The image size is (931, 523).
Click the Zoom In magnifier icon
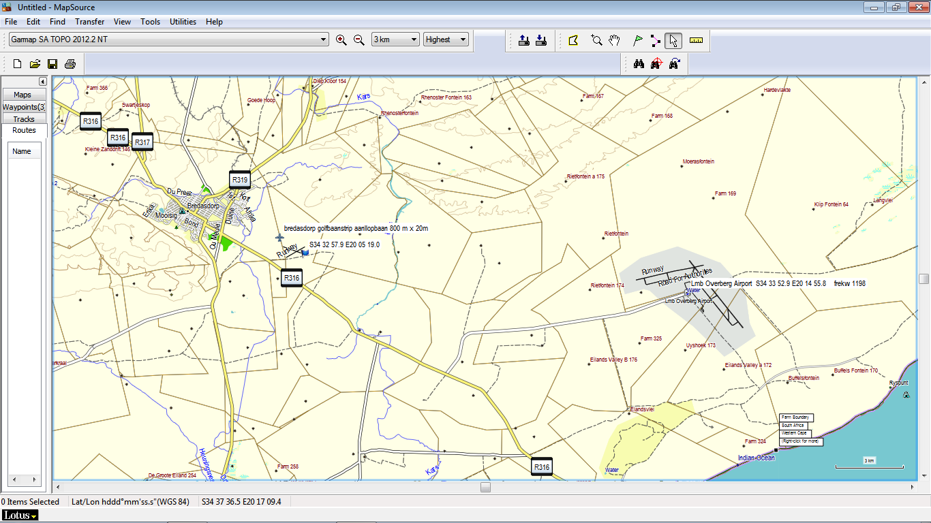(341, 40)
